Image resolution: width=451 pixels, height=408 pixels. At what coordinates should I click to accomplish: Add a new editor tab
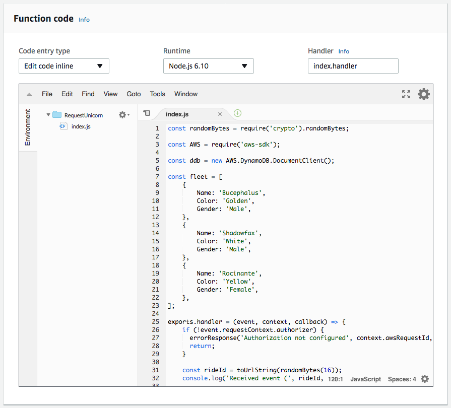[x=237, y=113]
